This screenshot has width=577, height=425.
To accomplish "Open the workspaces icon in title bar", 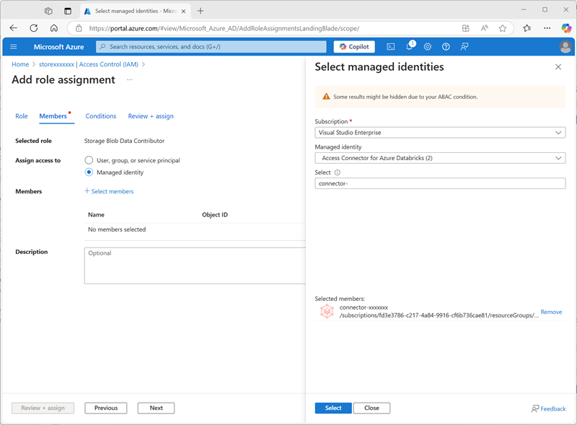I will coord(48,11).
